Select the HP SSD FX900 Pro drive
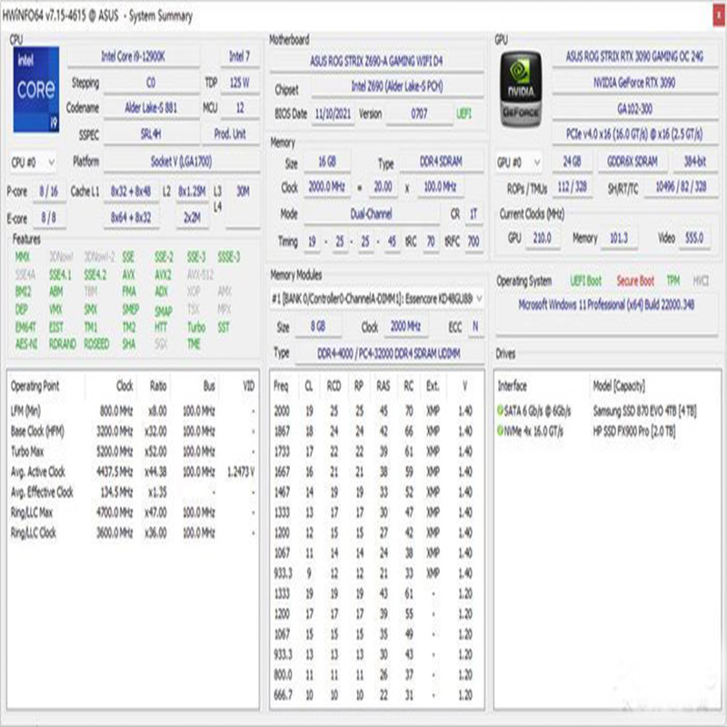The image size is (727, 727). pyautogui.click(x=633, y=431)
